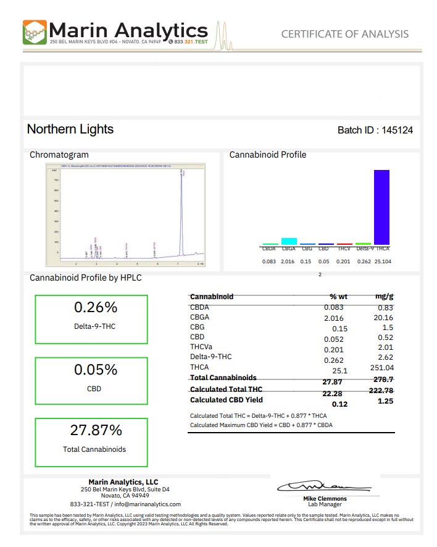The height and width of the screenshot is (547, 437).
Task: Click the info@marinanalytics.com contact line
Action: point(125,504)
